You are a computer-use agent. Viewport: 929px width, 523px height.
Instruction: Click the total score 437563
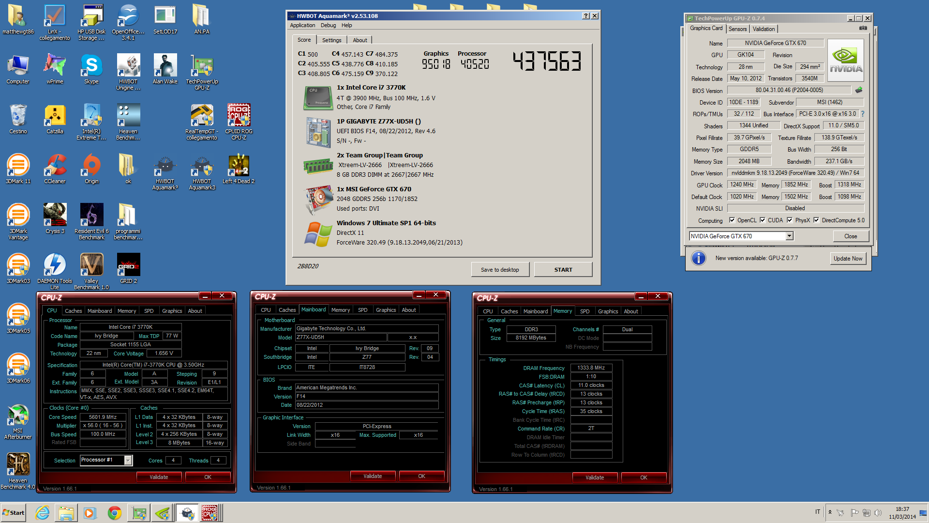point(547,62)
